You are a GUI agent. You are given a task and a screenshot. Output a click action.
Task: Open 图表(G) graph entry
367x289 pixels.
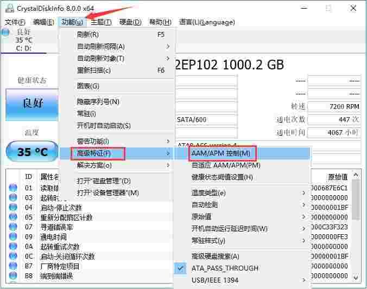coord(117,86)
